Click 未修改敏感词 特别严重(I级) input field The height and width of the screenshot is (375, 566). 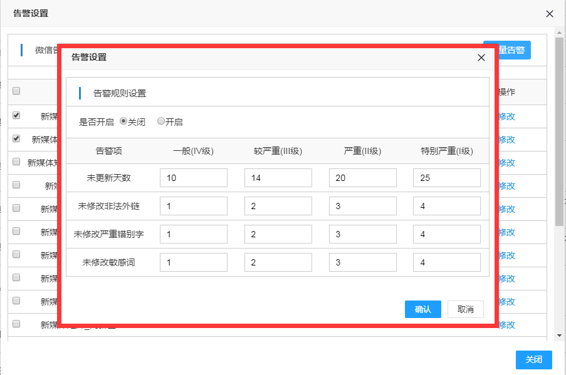coord(446,262)
